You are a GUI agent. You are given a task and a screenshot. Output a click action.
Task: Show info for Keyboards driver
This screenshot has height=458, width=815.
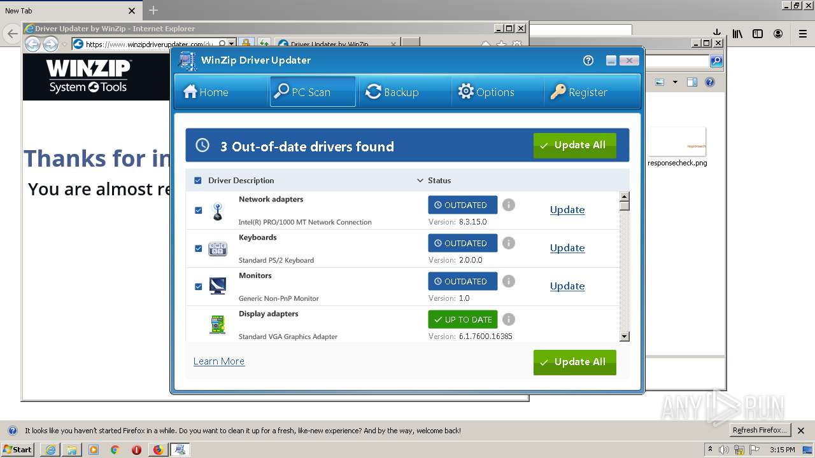point(508,243)
